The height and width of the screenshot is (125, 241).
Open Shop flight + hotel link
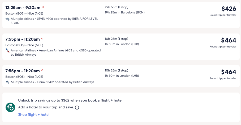tap(34, 114)
